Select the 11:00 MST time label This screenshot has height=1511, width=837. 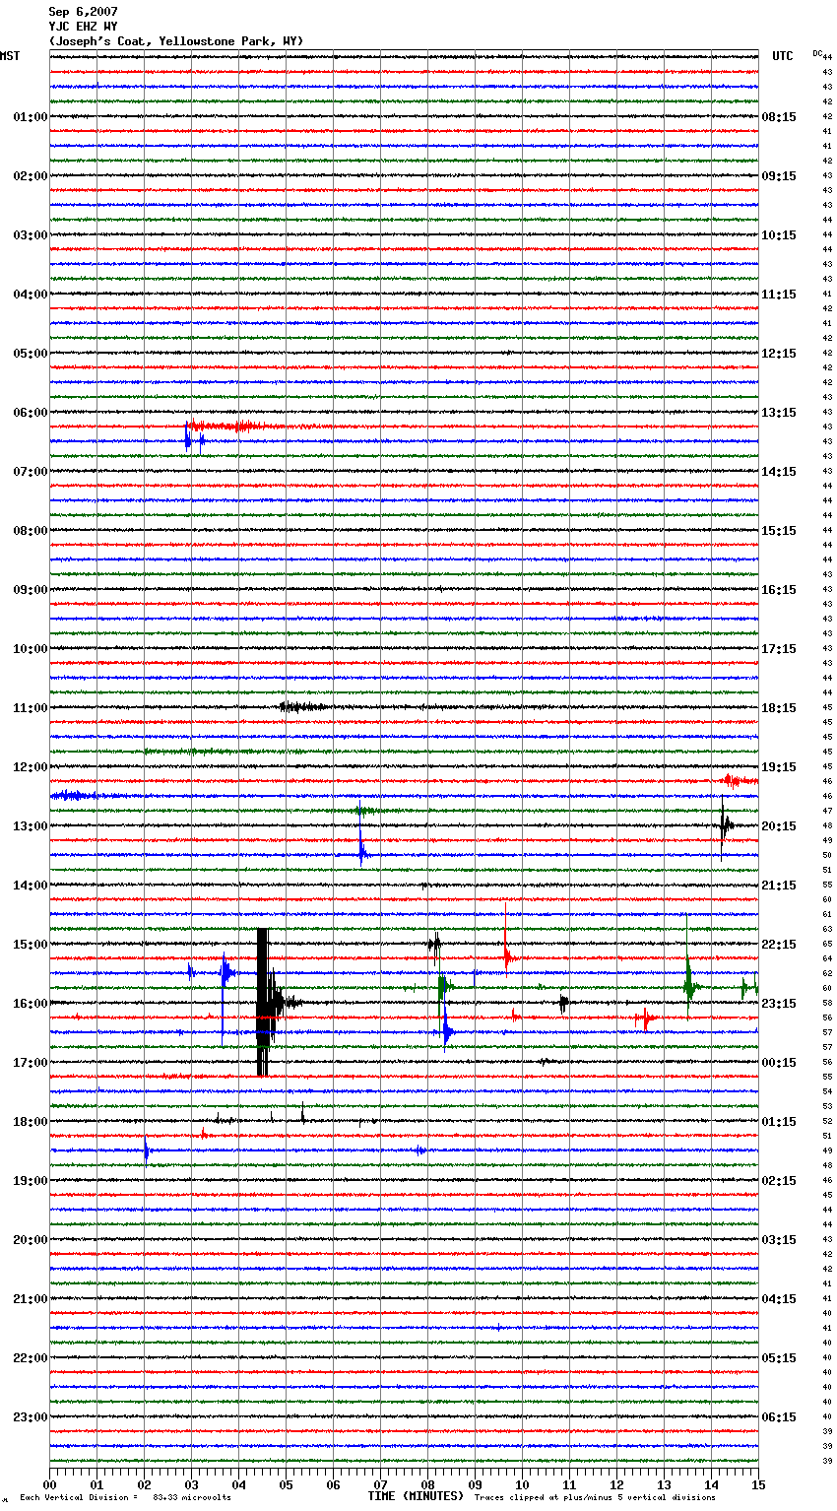tap(30, 708)
